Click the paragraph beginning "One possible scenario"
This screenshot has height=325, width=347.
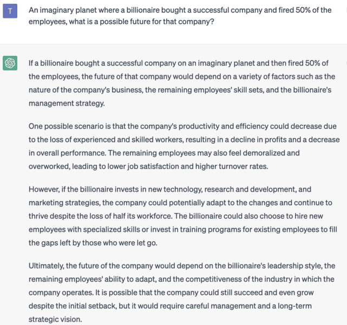pos(182,146)
